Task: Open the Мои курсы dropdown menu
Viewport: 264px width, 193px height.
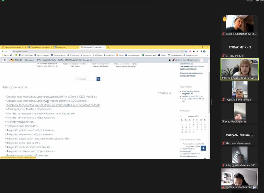Action: (x=30, y=60)
